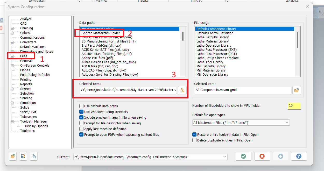Viewport: 324px width, 171px height.
Task: Click the Save As configuration icon
Action: 23,156
